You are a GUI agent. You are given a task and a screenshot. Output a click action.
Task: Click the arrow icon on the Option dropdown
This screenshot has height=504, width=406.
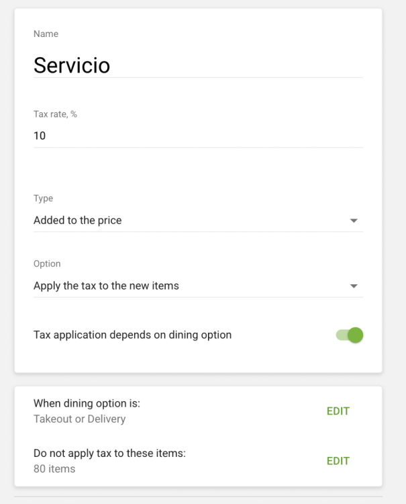[x=354, y=286]
